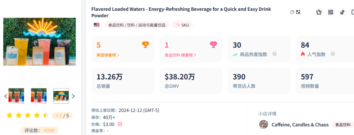Click the translate title icon
Viewport: 354px width, 135px height.
click(298, 12)
